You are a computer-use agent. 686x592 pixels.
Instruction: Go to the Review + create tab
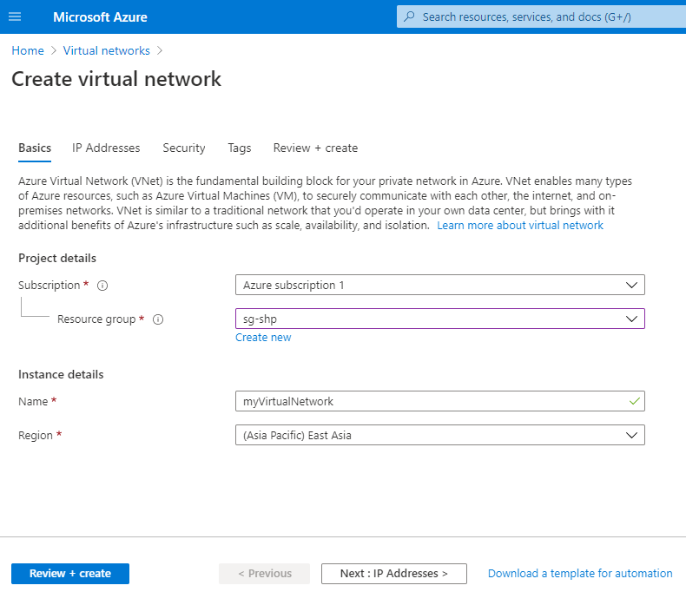click(315, 148)
